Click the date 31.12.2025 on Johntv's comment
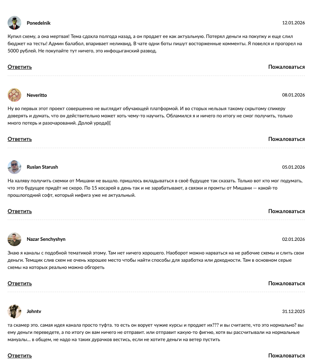This screenshot has width=311, height=362. (x=293, y=311)
